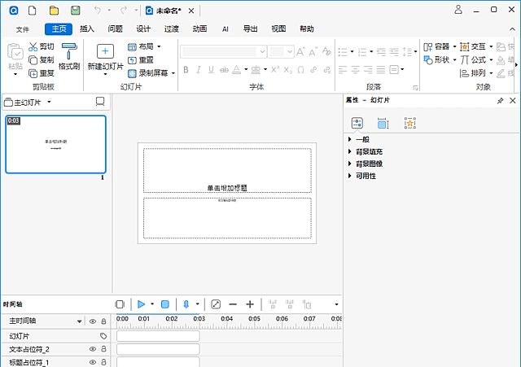
Task: Open the 录制屏幕 dropdown arrow
Action: 173,73
